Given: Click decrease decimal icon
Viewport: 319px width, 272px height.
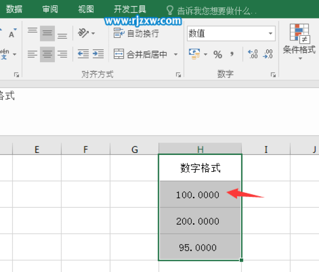Looking at the screenshot, I should [268, 54].
